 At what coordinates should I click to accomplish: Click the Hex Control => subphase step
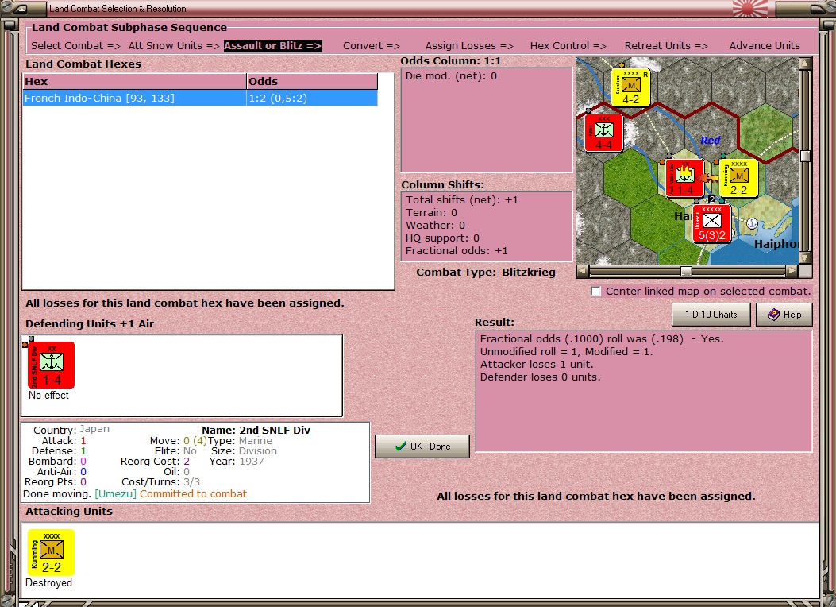(568, 46)
